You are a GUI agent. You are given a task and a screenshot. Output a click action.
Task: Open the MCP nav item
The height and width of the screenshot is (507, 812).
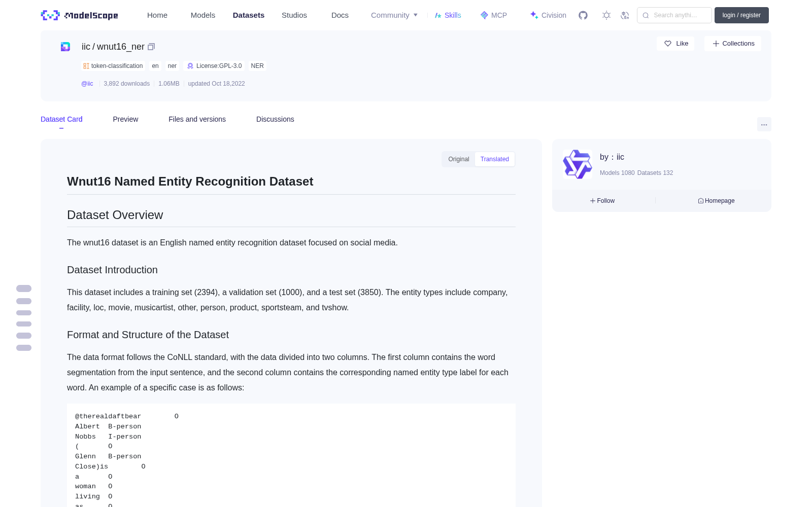point(493,15)
